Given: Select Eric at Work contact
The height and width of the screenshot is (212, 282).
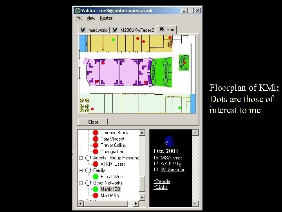Looking at the screenshot, I should coord(112,177).
